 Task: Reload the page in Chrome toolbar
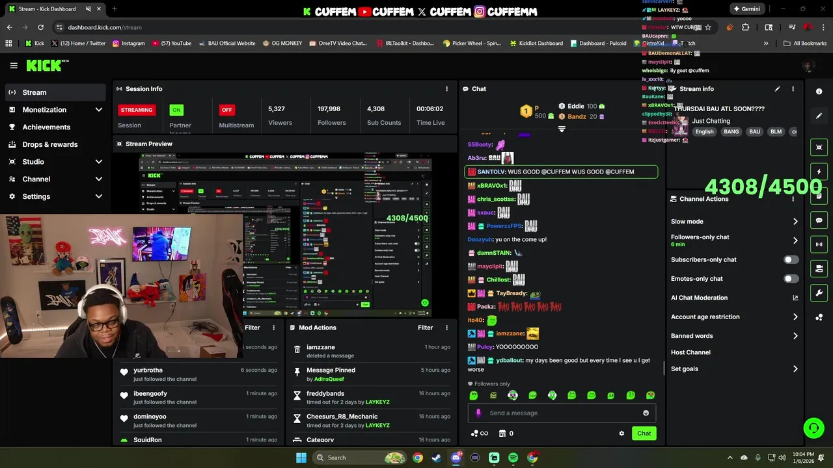pyautogui.click(x=40, y=27)
